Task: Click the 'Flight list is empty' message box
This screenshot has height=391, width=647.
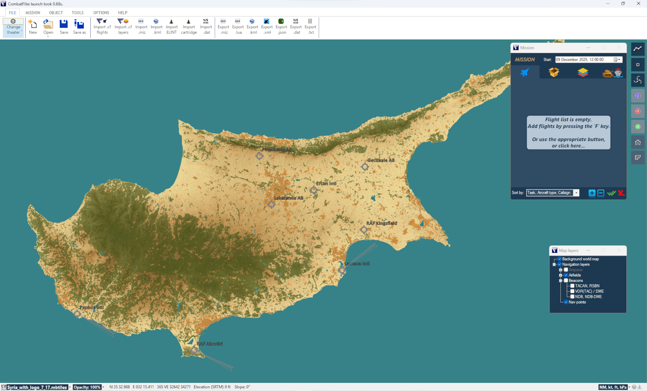Action: (568, 132)
